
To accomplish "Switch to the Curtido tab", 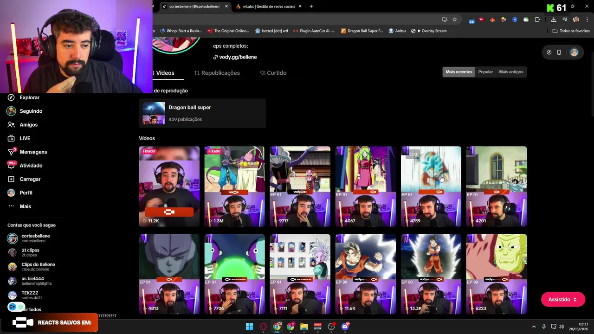I will click(273, 73).
